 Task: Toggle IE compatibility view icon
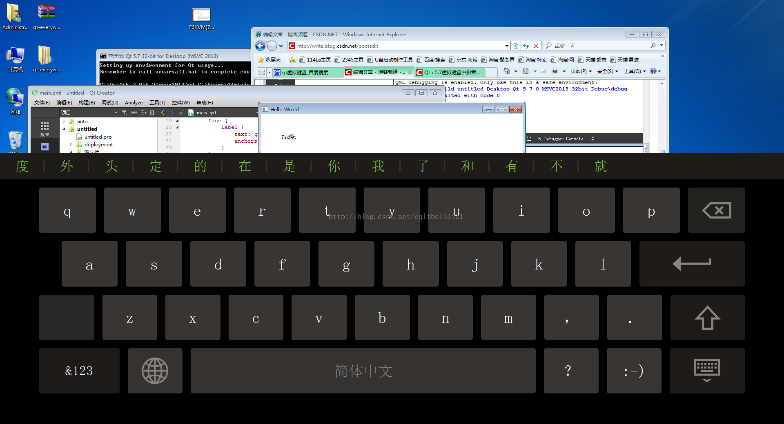(x=516, y=46)
